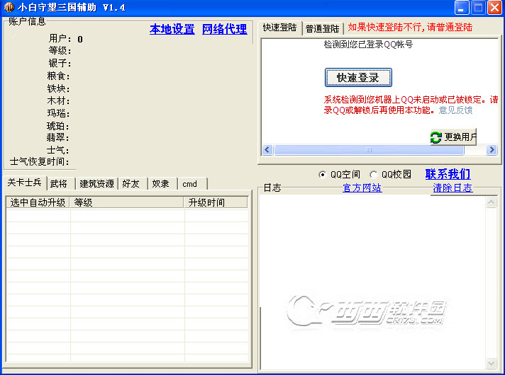Click right arrow of horizontal scrollbar

pos(492,150)
